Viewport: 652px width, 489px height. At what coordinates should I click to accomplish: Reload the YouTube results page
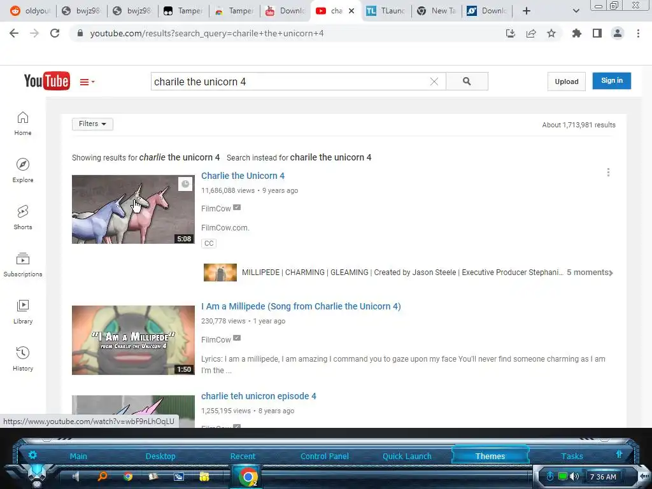(x=55, y=33)
